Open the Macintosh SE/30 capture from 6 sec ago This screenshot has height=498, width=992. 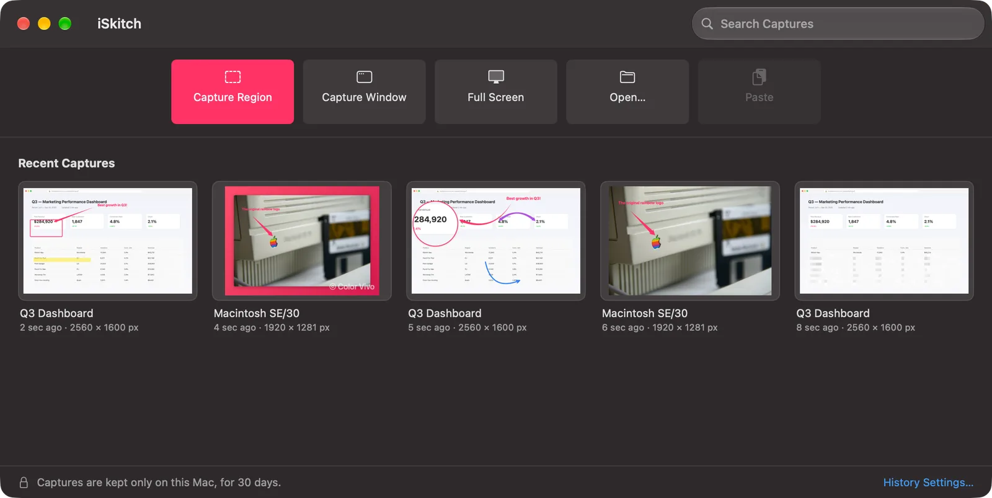click(690, 241)
